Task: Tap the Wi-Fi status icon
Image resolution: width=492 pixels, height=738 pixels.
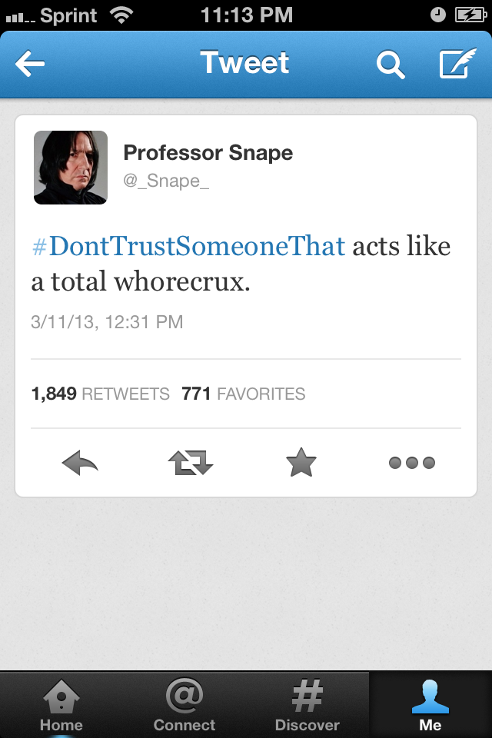Action: [x=121, y=15]
